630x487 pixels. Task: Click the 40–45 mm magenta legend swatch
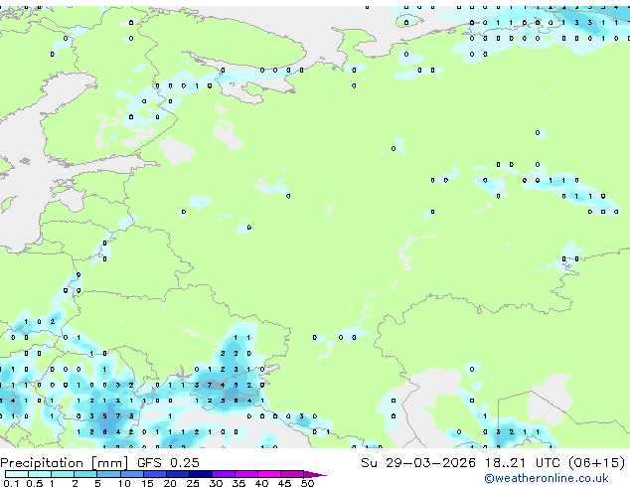pyautogui.click(x=269, y=474)
